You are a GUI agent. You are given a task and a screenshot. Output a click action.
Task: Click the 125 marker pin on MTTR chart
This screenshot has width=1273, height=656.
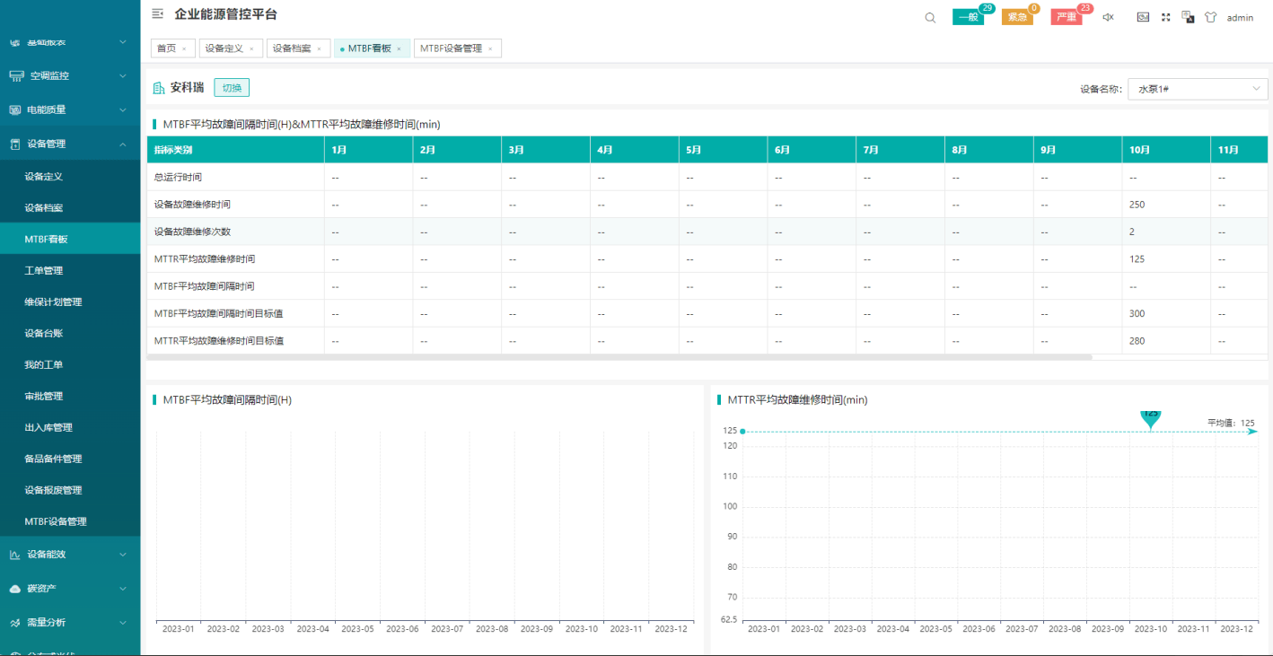pos(1151,419)
